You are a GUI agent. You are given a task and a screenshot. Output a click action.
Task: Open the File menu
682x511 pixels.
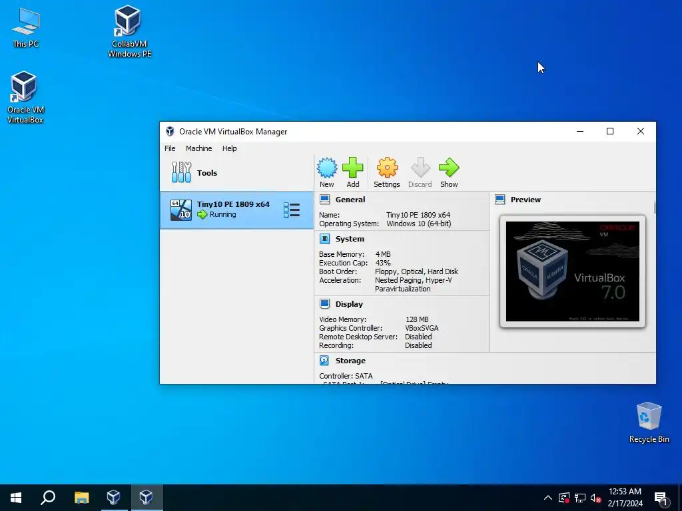coord(170,148)
